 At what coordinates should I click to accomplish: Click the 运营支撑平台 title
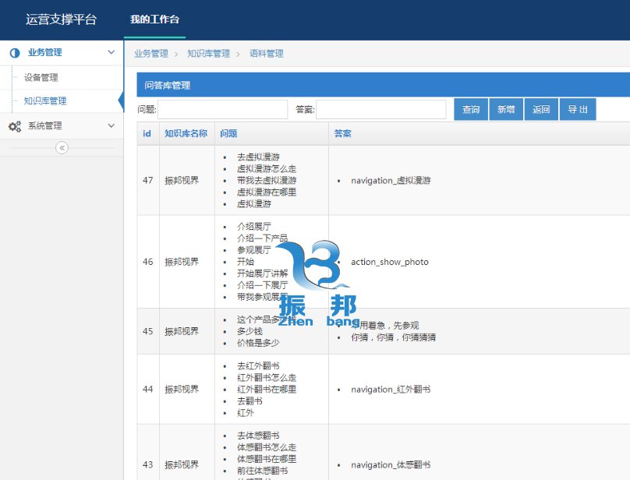[61, 19]
